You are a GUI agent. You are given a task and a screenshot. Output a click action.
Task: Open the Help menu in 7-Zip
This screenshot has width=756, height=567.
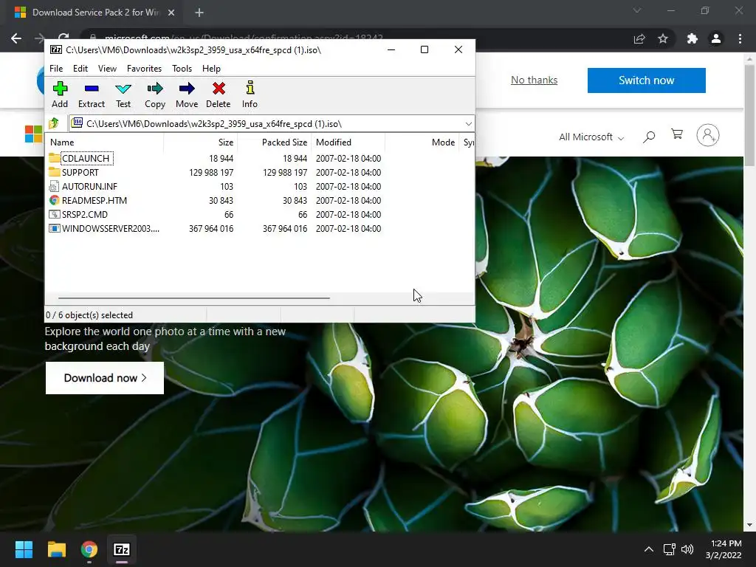pos(211,69)
